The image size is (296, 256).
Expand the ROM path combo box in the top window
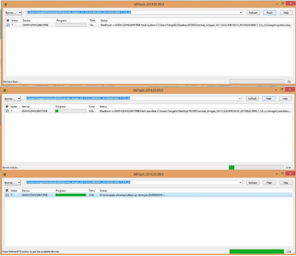[241, 12]
